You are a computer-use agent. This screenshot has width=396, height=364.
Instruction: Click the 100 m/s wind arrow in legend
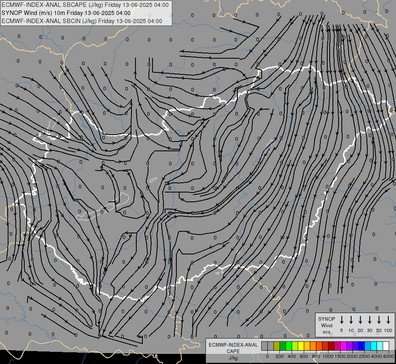tap(388, 320)
